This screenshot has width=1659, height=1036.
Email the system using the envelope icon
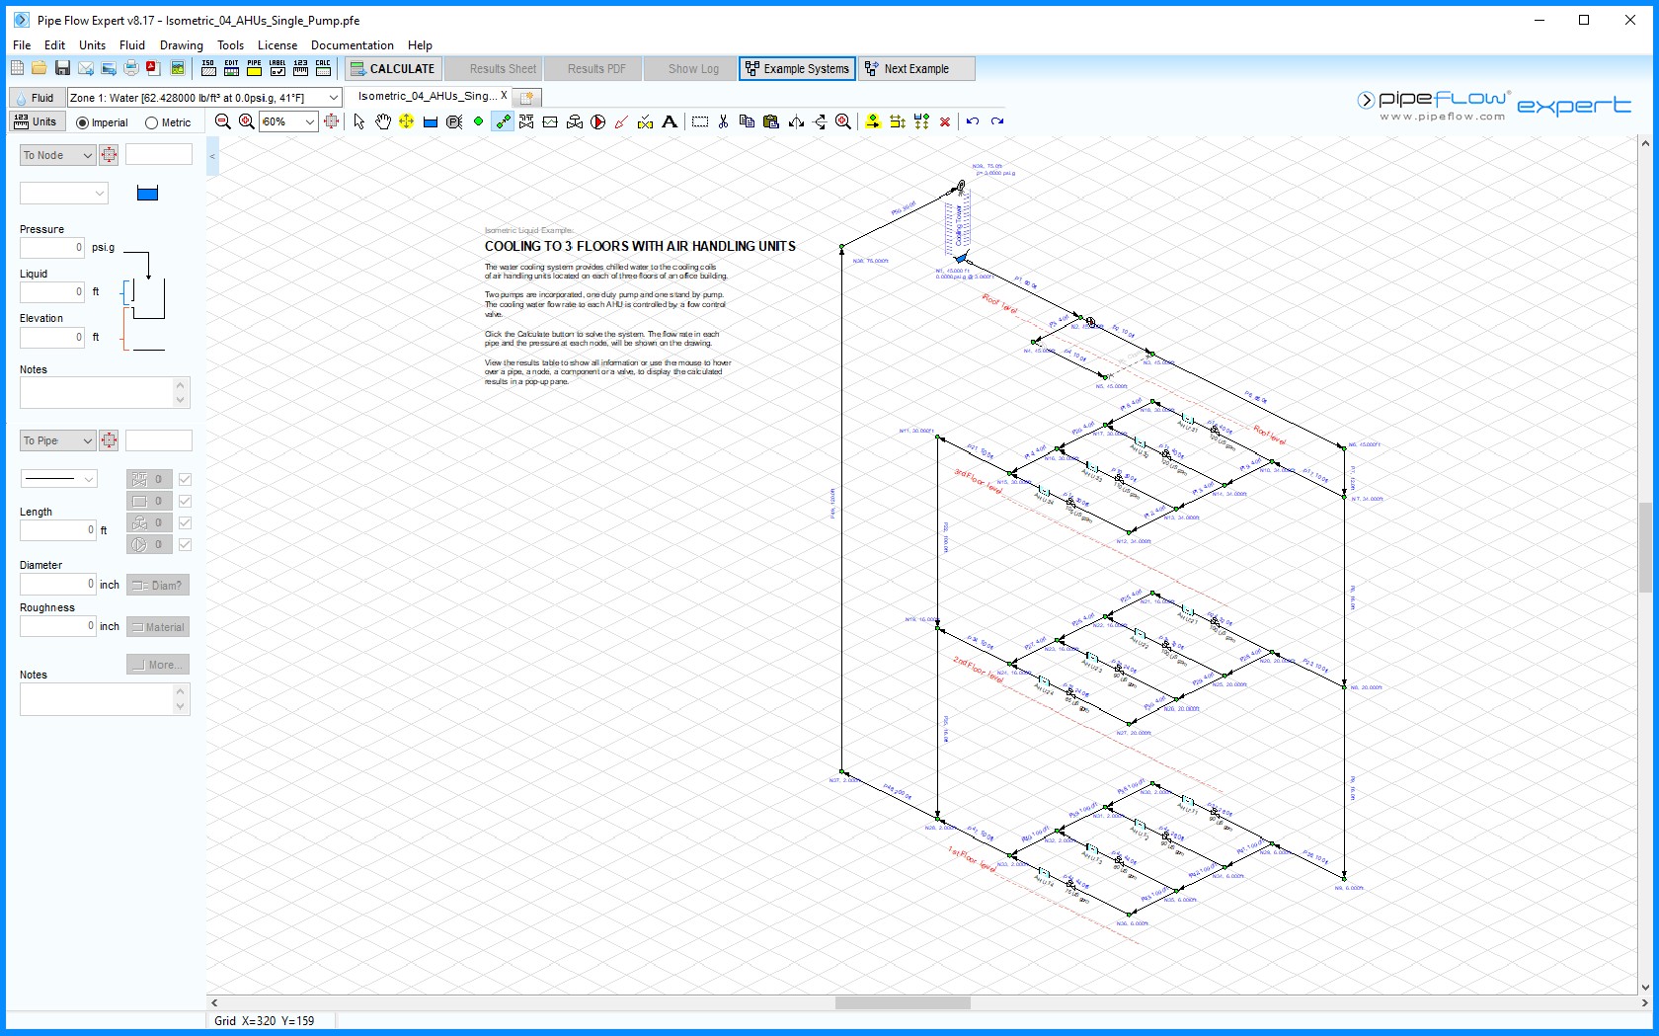(x=86, y=68)
